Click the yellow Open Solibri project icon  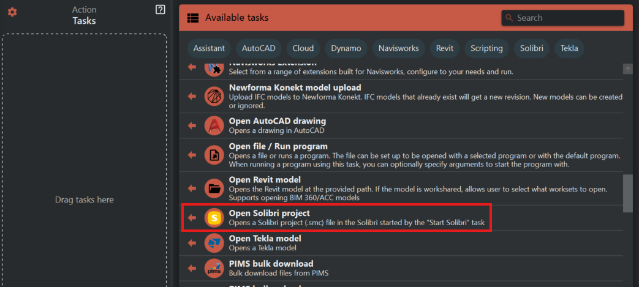214,218
